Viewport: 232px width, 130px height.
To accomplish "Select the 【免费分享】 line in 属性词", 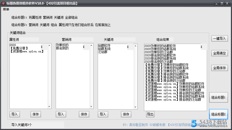I will point(19,48).
